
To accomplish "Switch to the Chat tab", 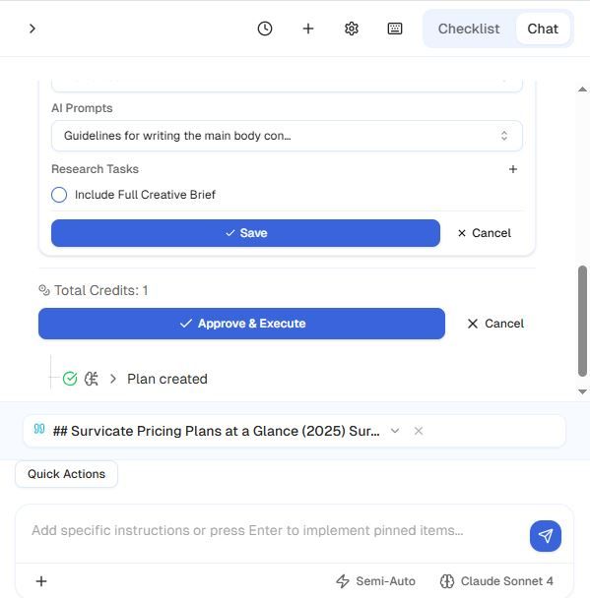I will [543, 29].
